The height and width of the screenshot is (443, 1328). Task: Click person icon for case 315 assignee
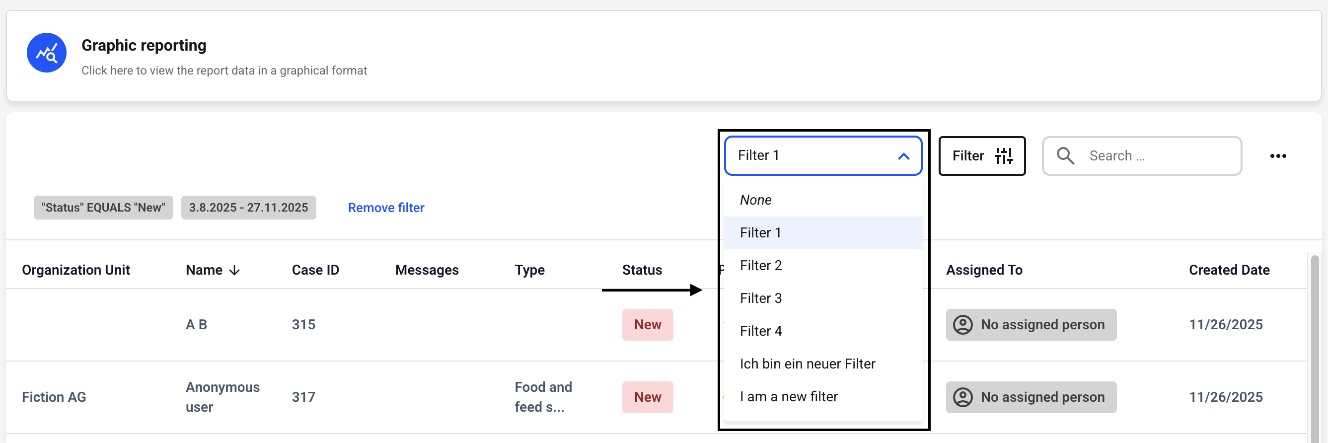tap(962, 325)
